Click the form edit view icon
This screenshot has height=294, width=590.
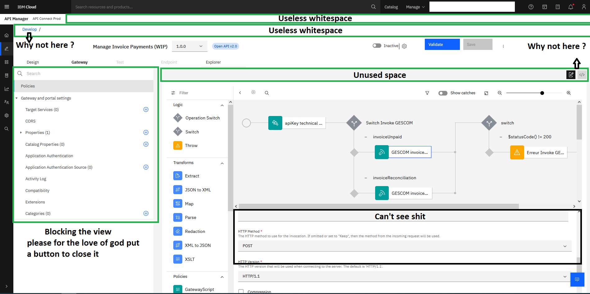pos(571,75)
